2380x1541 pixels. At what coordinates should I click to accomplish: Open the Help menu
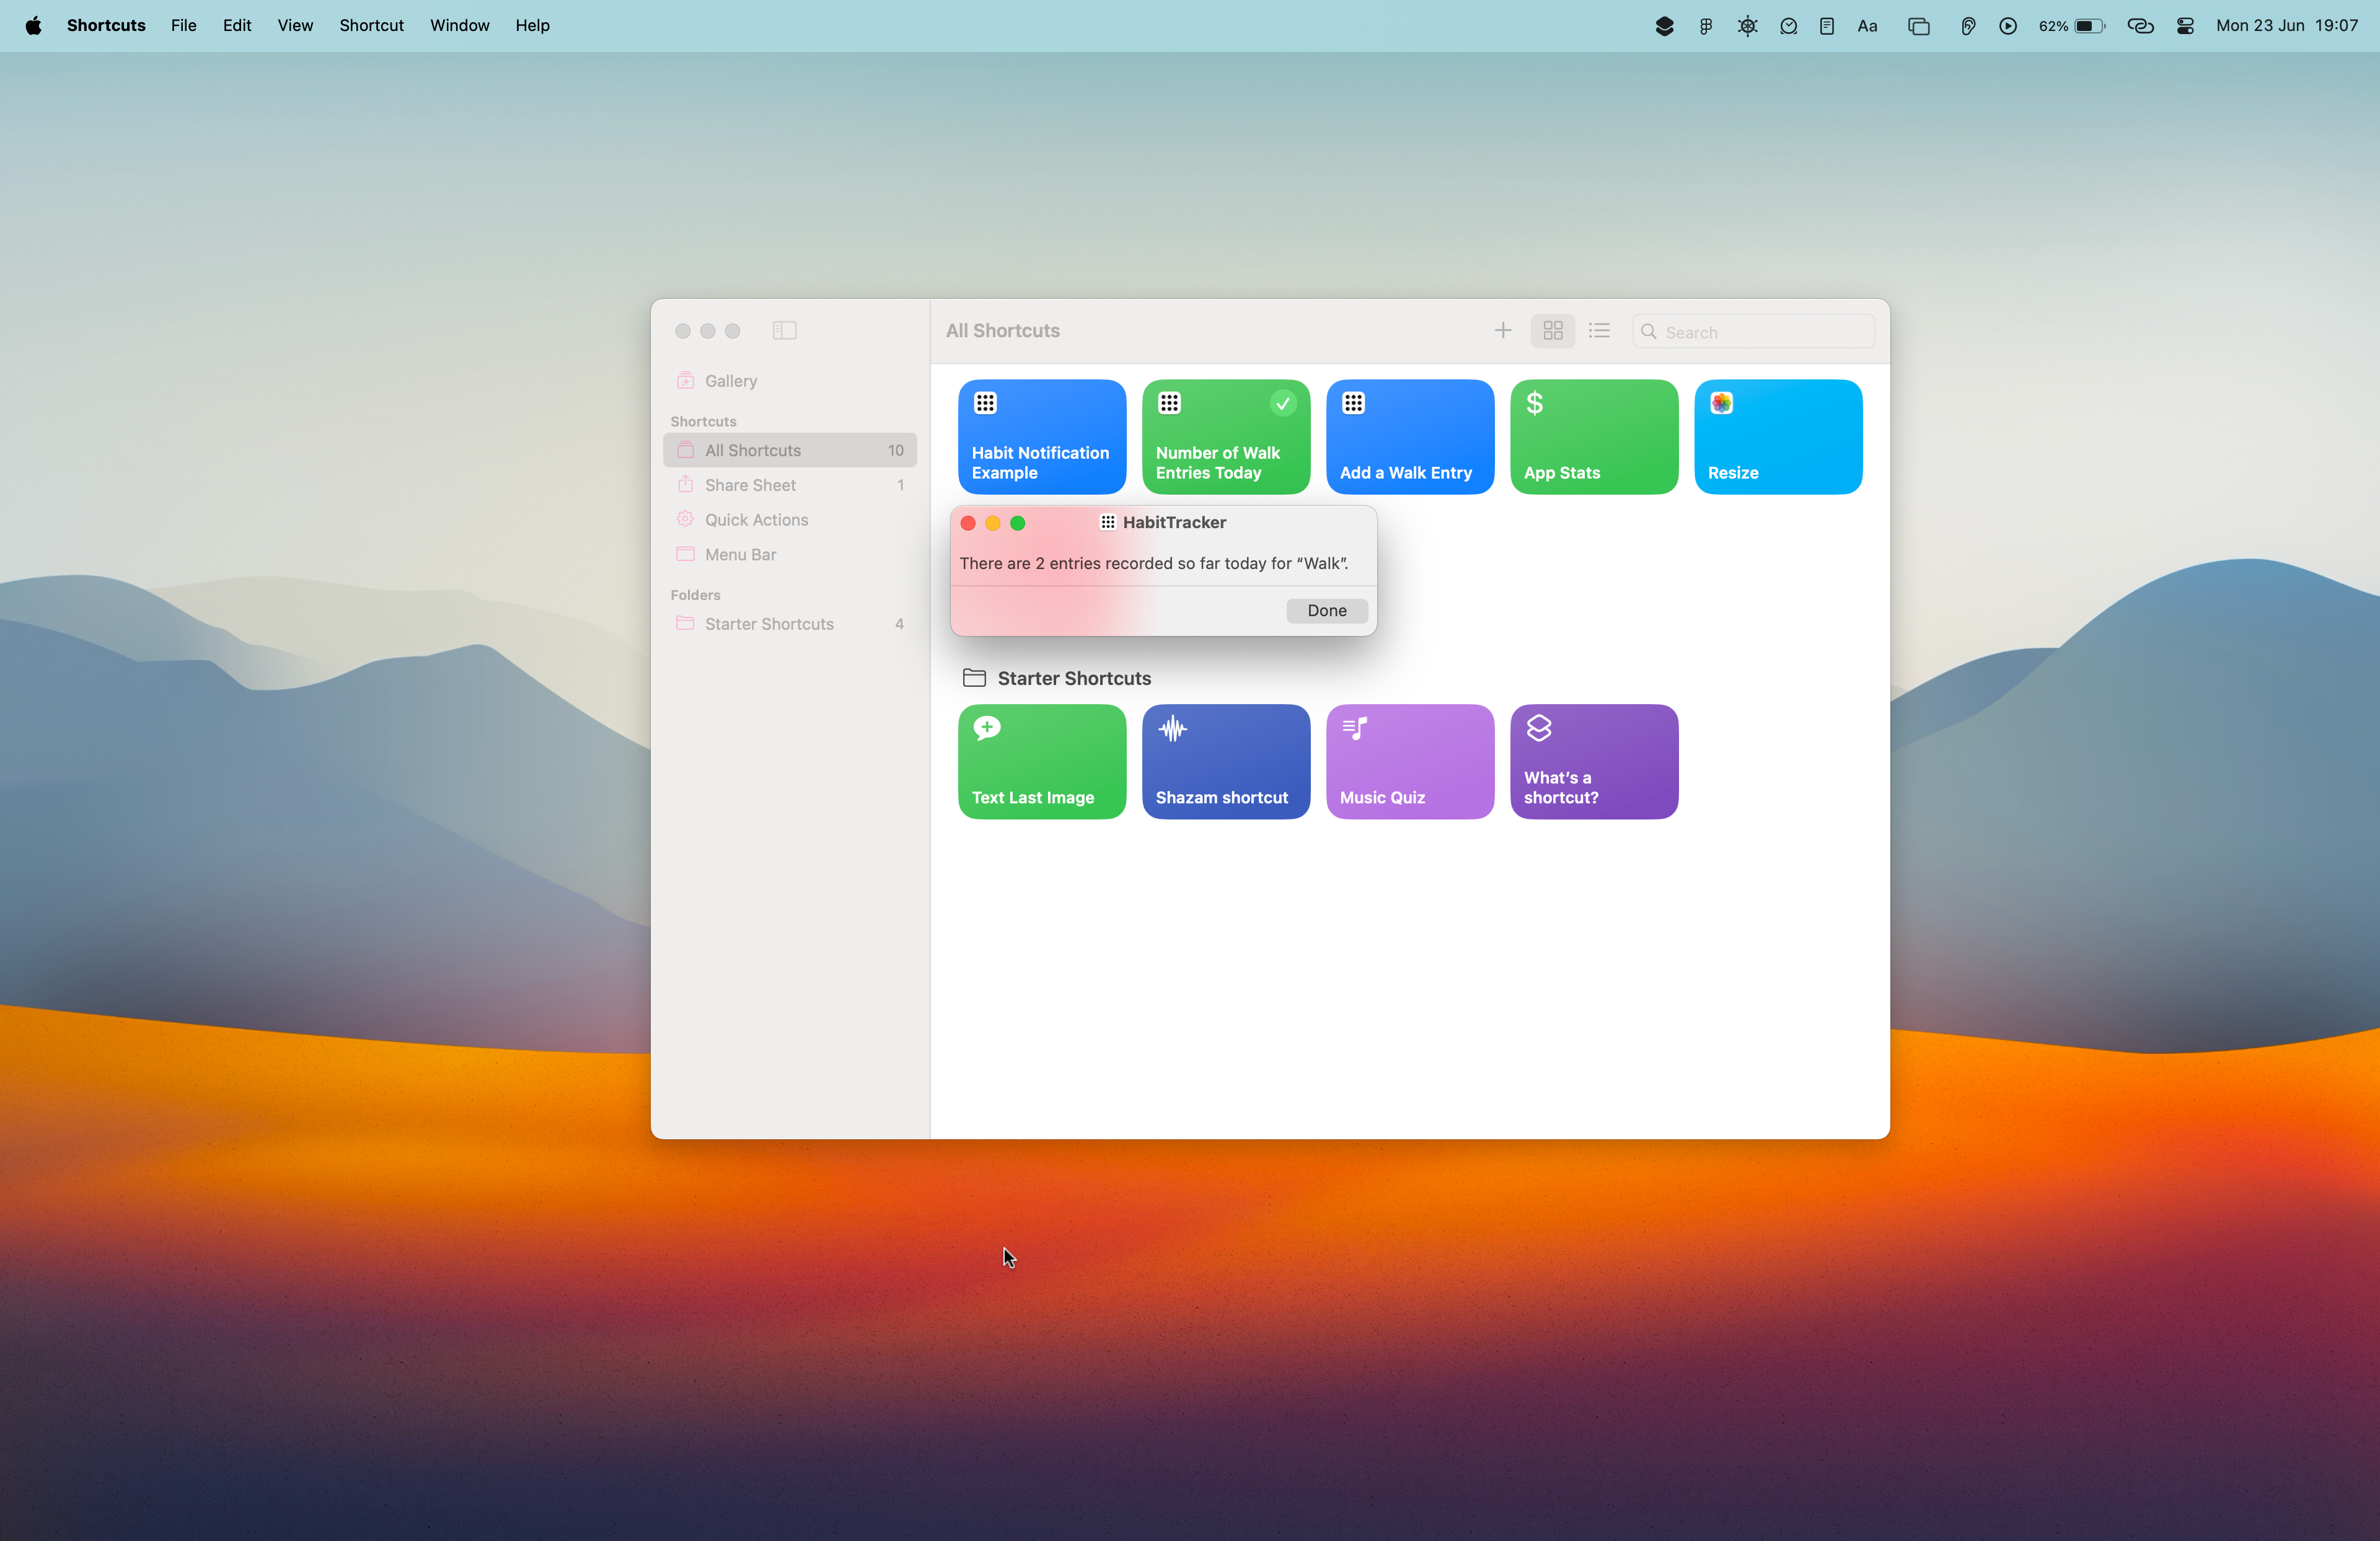coord(532,26)
